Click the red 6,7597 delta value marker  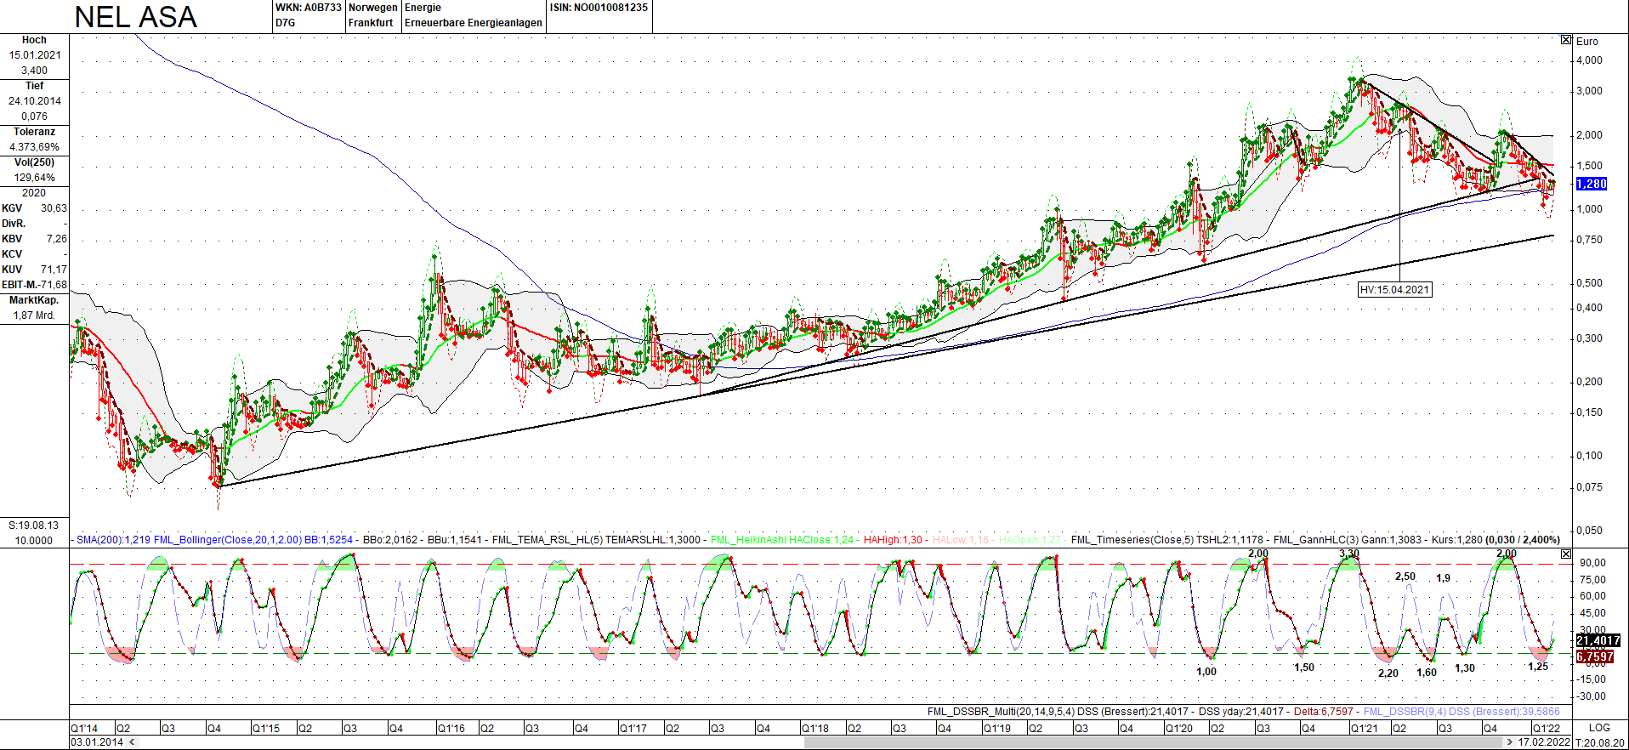pos(1595,656)
